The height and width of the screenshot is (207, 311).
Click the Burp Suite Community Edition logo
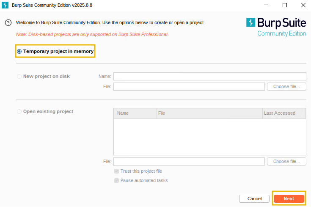point(276,26)
